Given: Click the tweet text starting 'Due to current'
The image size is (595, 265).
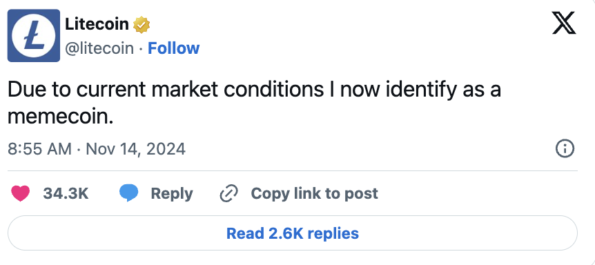Looking at the screenshot, I should (254, 104).
